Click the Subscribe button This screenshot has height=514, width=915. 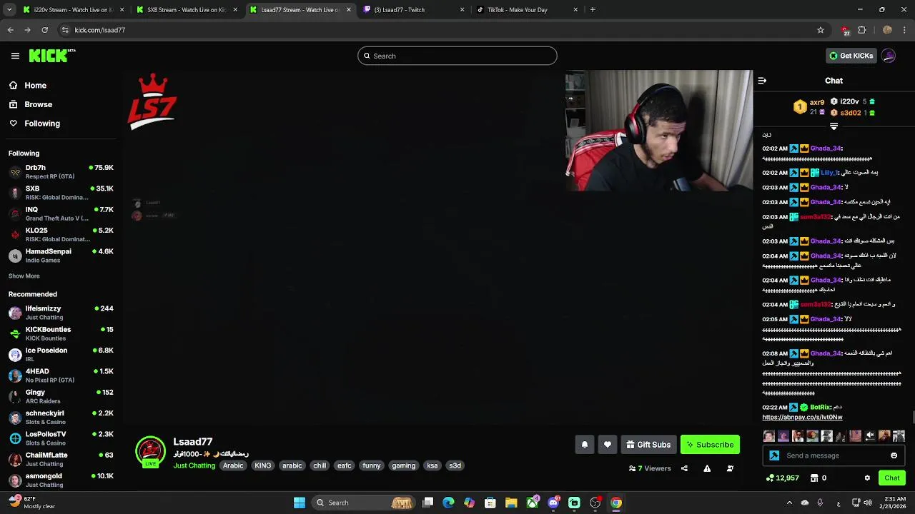(x=710, y=445)
